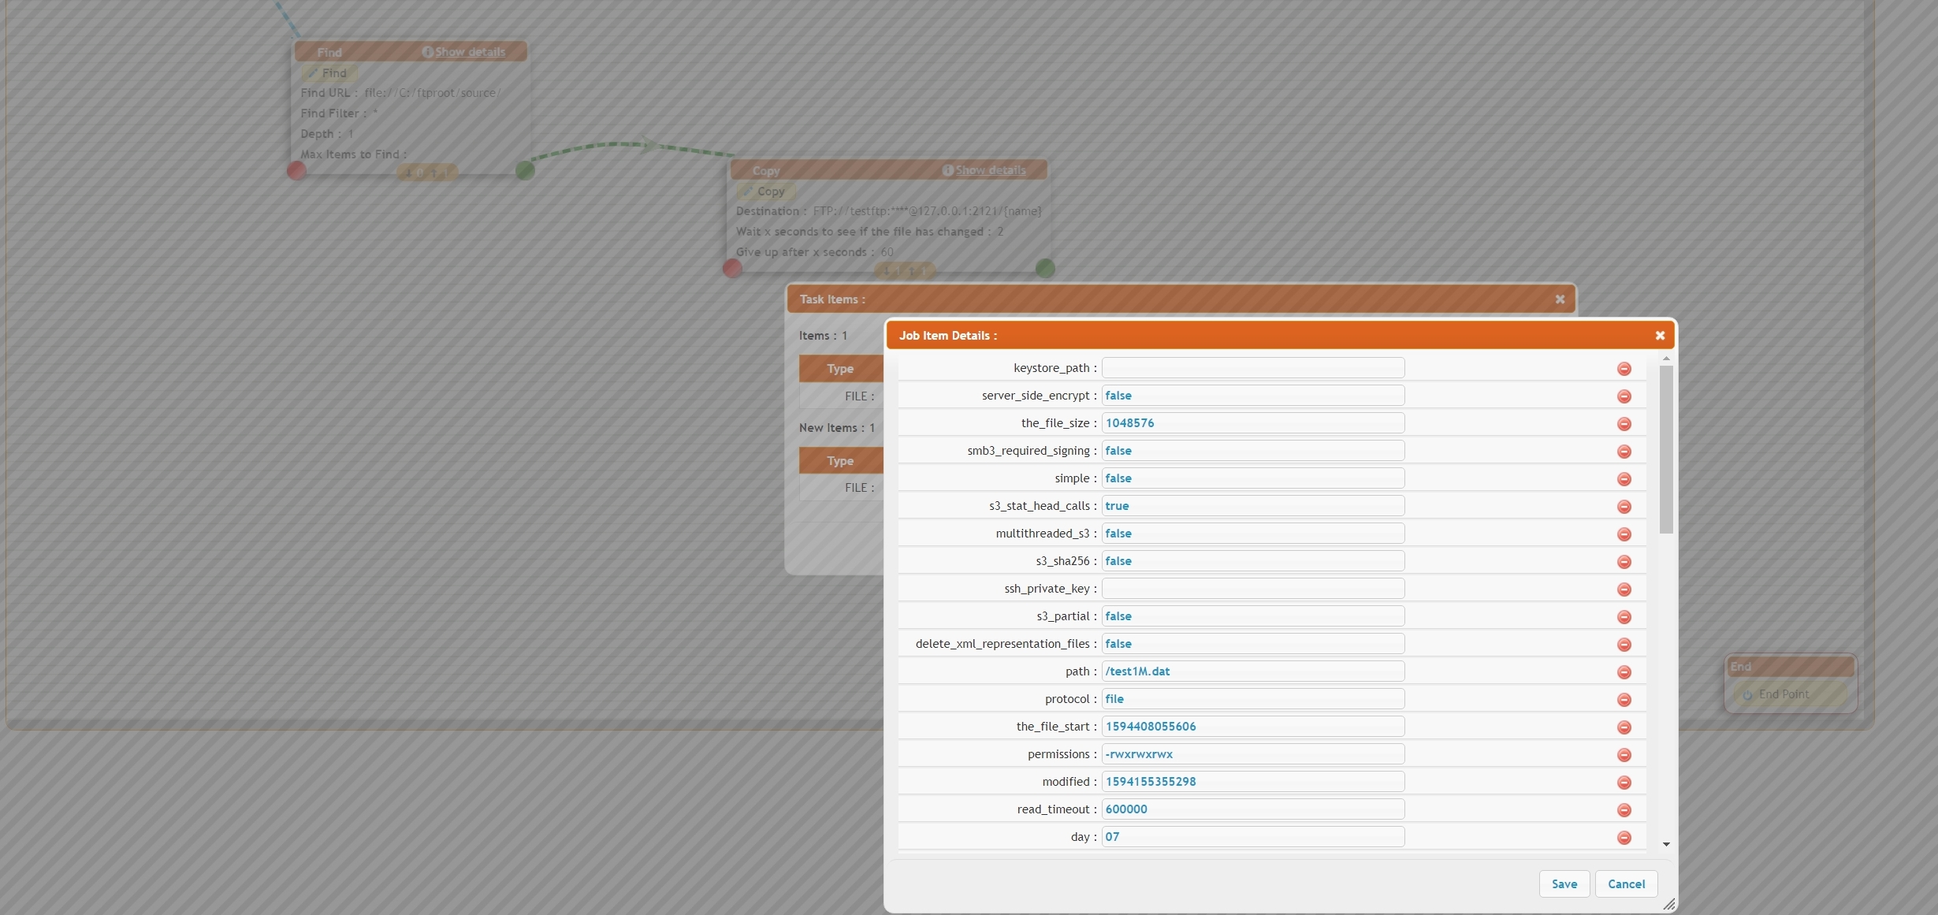Show details of the Find task
The width and height of the screenshot is (1938, 915).
(470, 52)
